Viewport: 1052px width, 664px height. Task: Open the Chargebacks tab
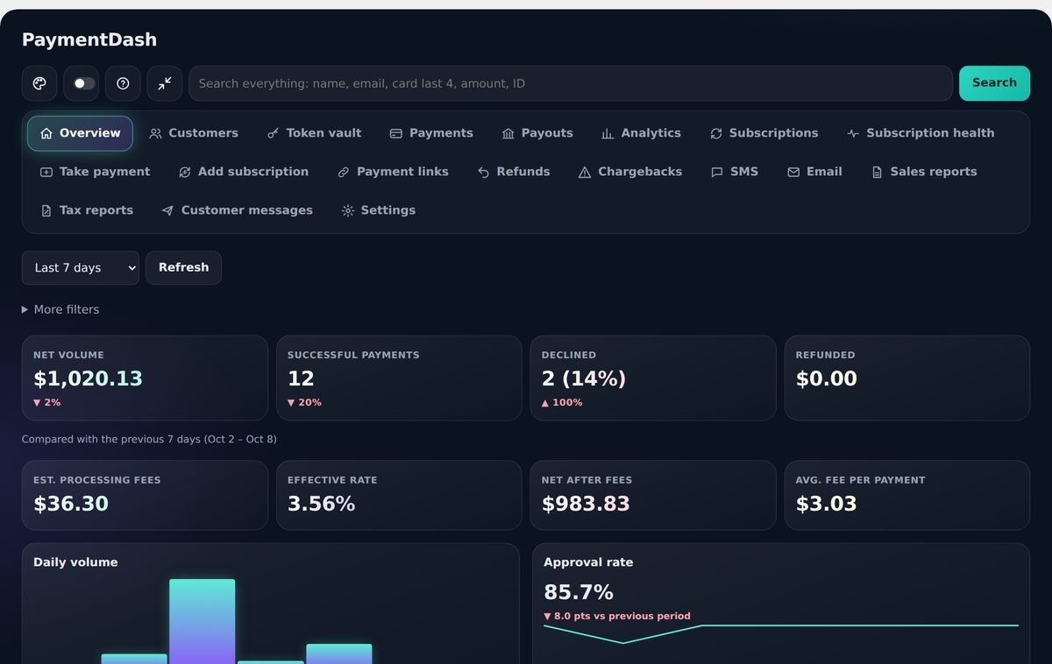pyautogui.click(x=630, y=172)
